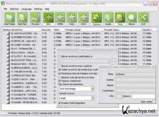Viewport: 159px width, 117px height.
Task: Uncheck Restaurar lista de trabajos checkbox
Action: pos(59,73)
